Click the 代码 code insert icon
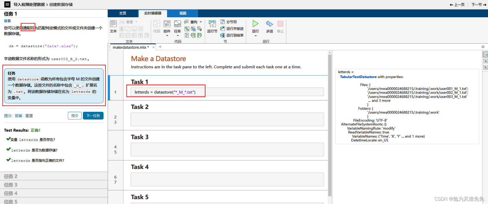The image size is (488, 204). [x=157, y=24]
